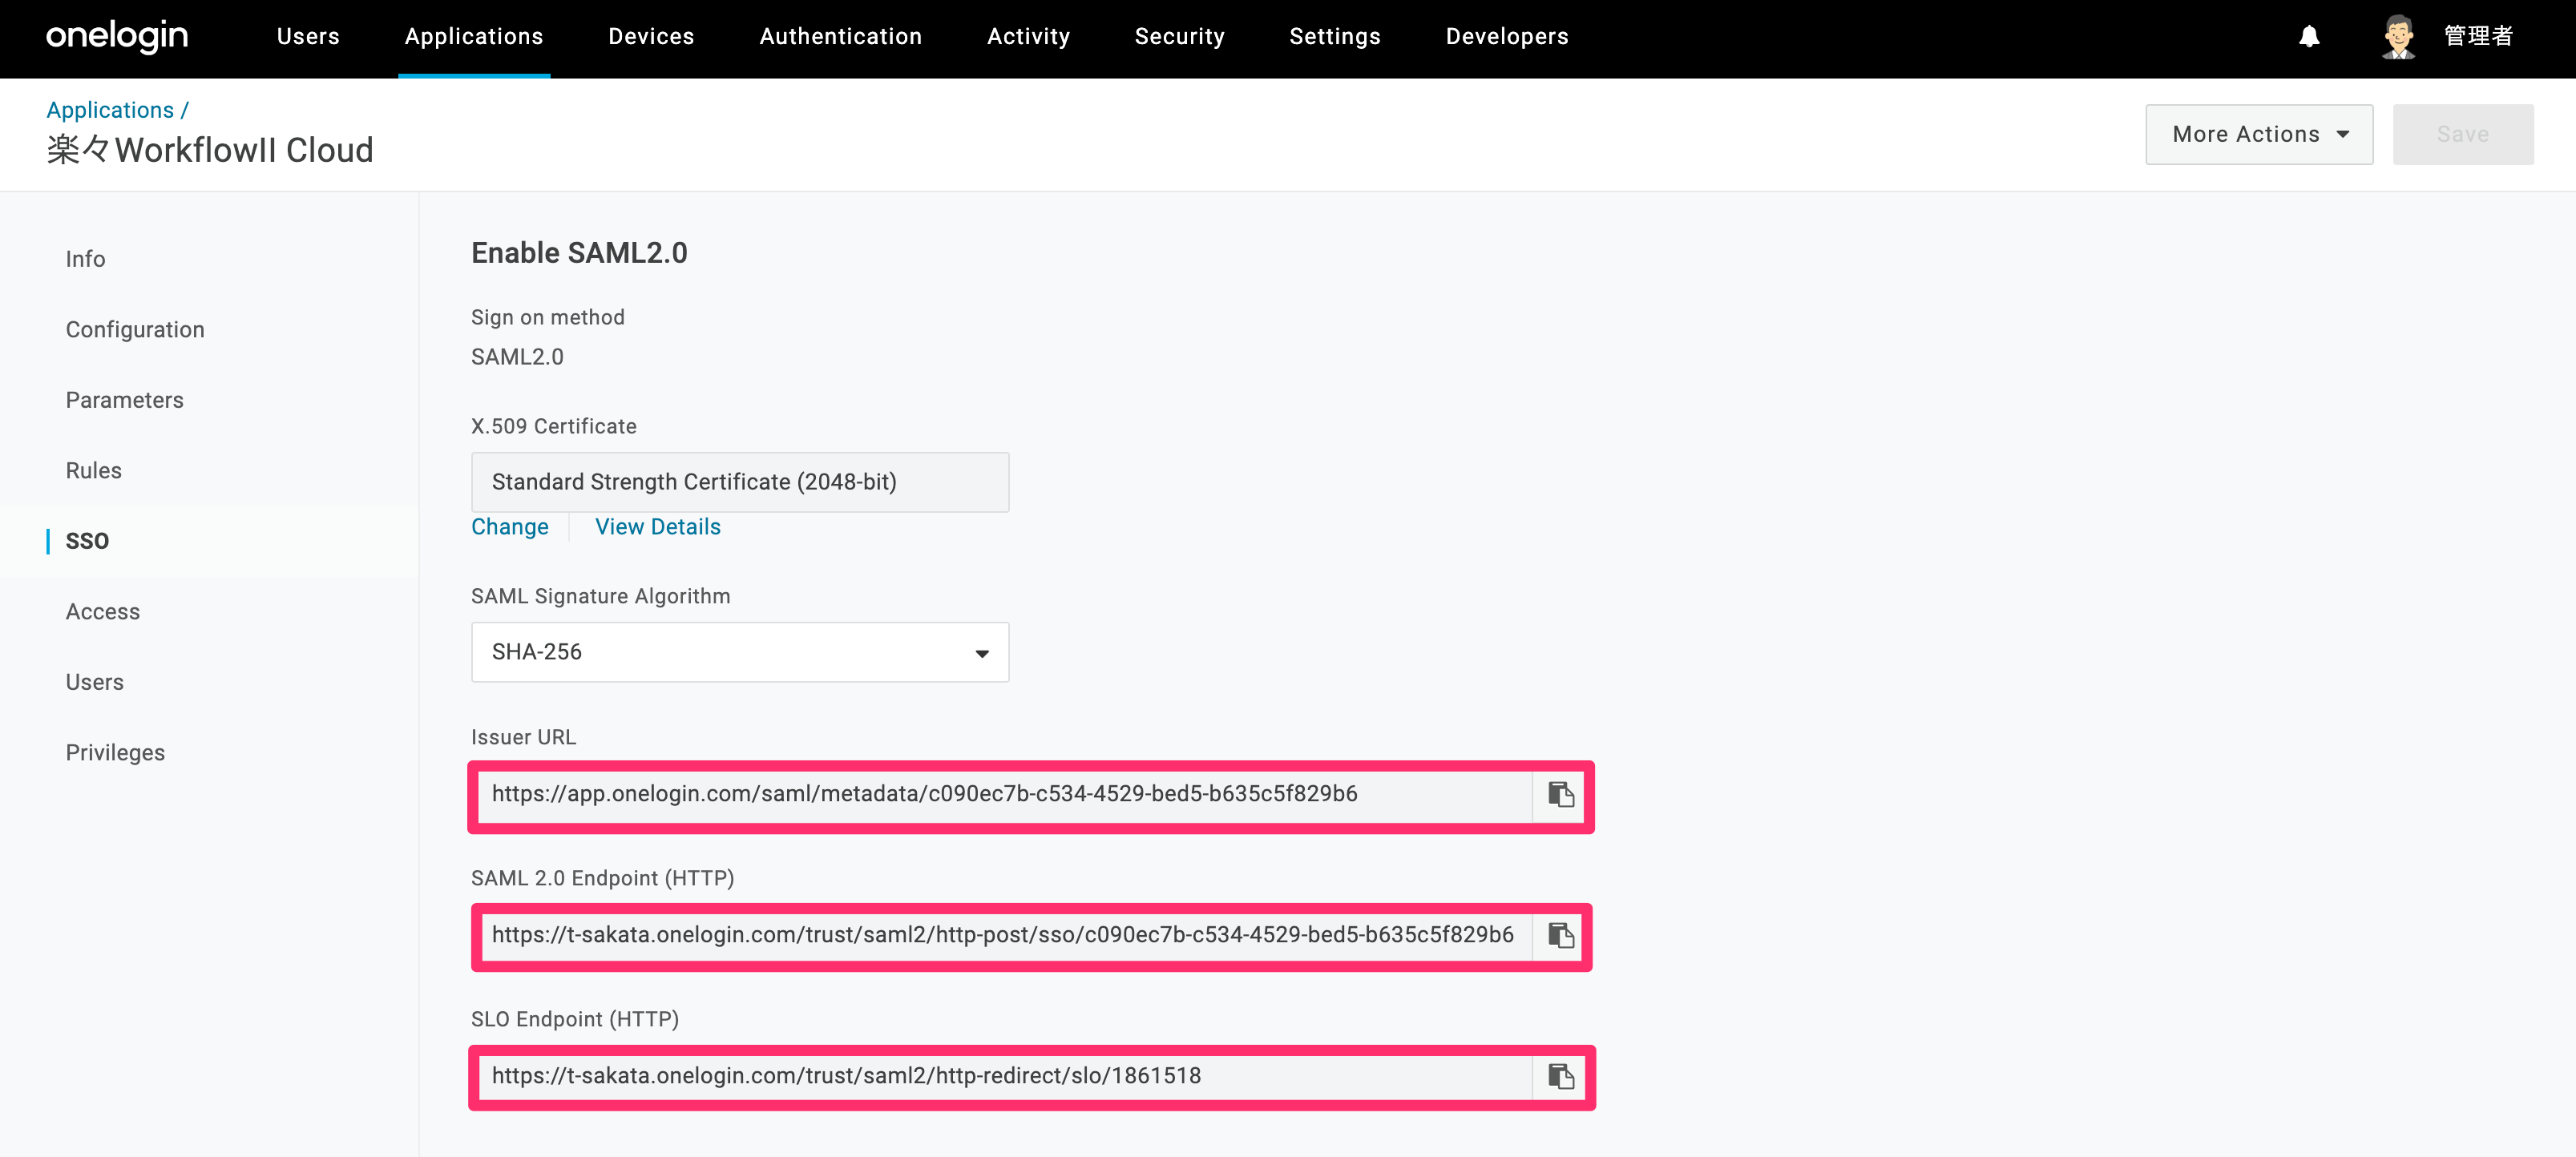Switch to the Users sidebar tab

pyautogui.click(x=94, y=682)
